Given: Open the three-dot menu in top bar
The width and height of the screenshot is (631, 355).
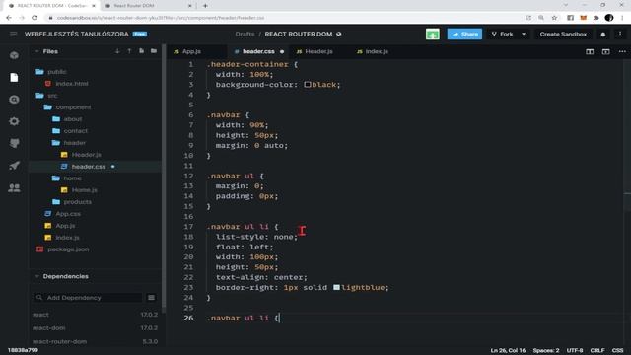Looking at the screenshot, I should 620,35.
